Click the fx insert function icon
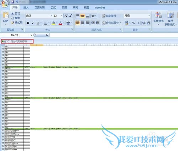178x151 pixels. (47, 35)
